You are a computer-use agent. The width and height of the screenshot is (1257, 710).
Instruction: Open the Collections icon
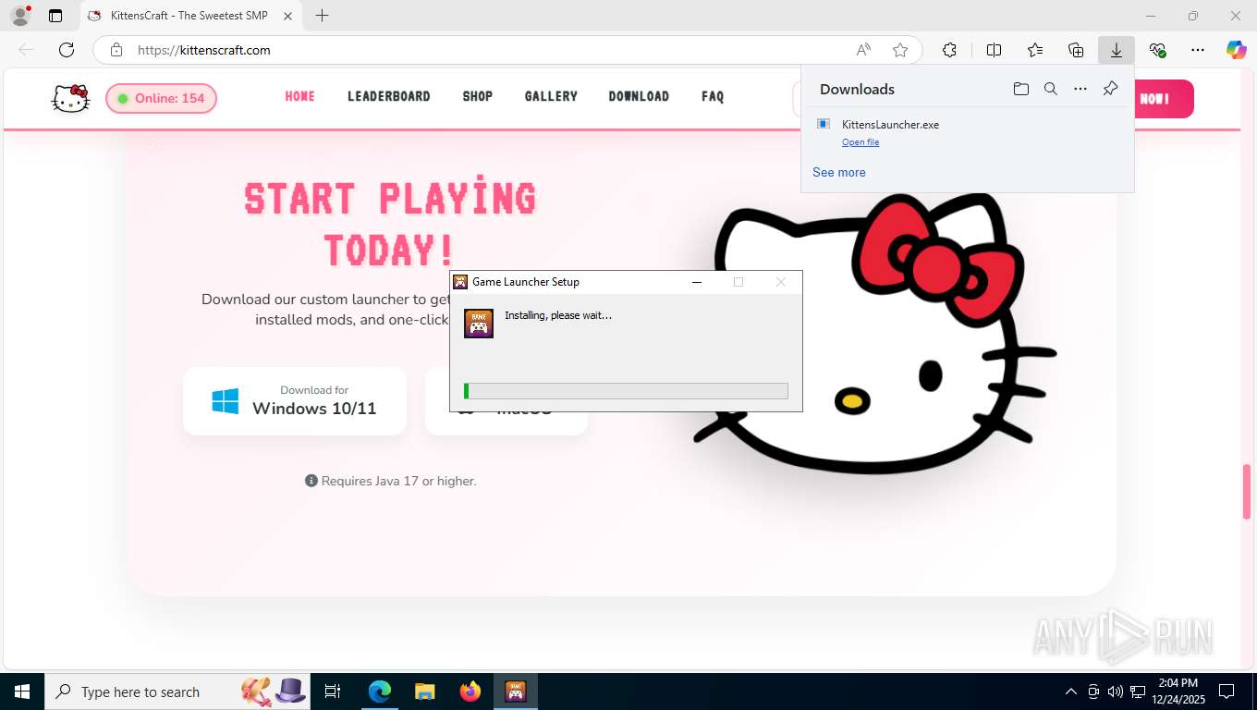pos(1076,50)
